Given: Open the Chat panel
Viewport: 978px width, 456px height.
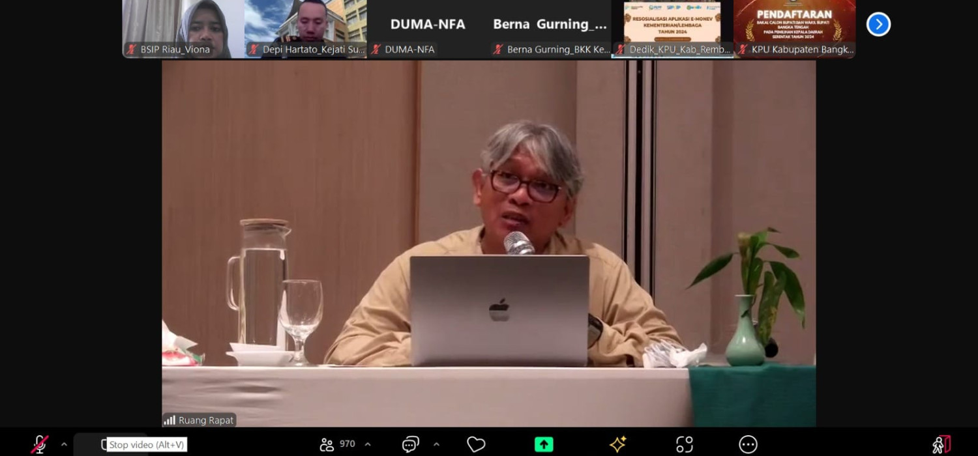Looking at the screenshot, I should click(x=410, y=444).
